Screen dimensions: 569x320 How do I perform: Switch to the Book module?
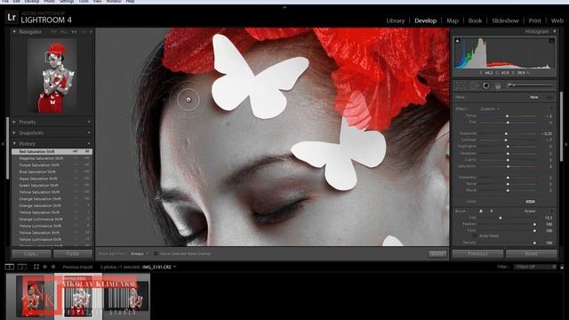475,20
